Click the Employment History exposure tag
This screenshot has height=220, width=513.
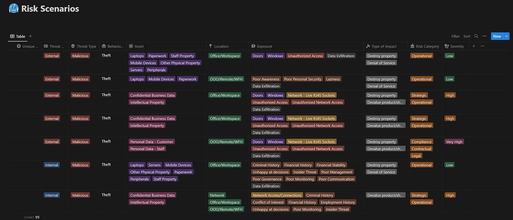pyautogui.click(x=338, y=202)
